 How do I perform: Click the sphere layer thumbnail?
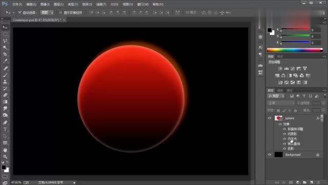[x=278, y=118]
